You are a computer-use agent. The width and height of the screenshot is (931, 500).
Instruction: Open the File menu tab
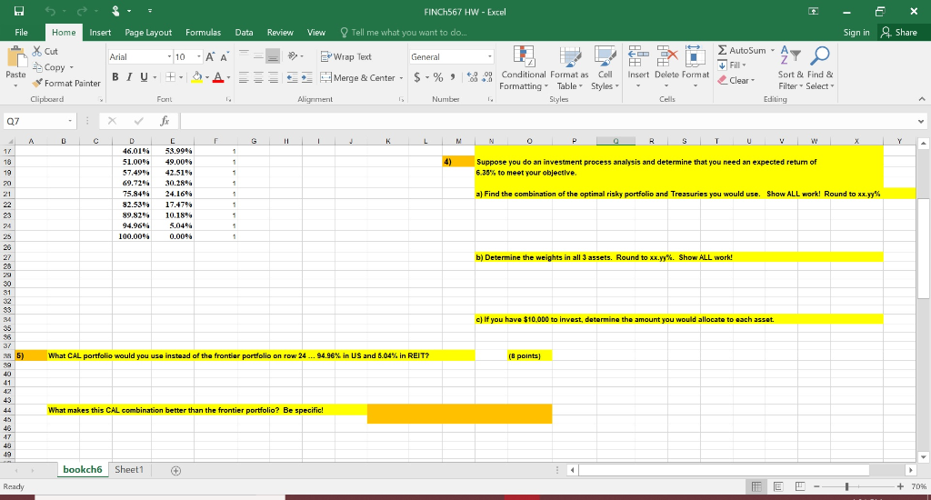22,32
